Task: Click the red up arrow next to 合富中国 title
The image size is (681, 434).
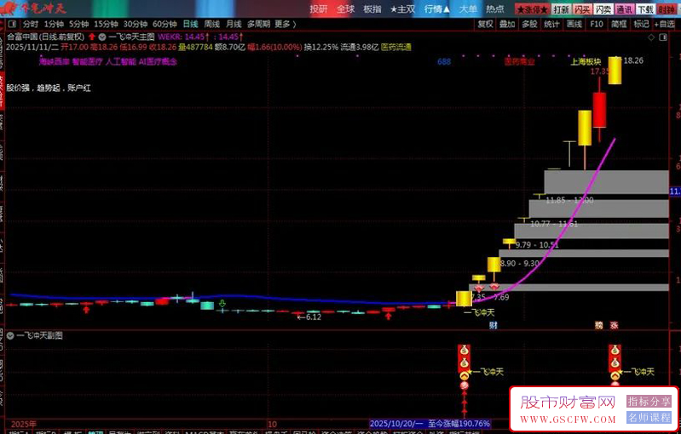Action: [x=92, y=37]
